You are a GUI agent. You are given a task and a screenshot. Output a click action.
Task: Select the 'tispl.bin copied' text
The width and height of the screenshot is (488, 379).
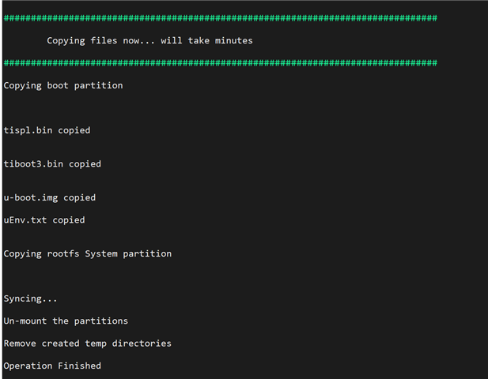(x=47, y=130)
